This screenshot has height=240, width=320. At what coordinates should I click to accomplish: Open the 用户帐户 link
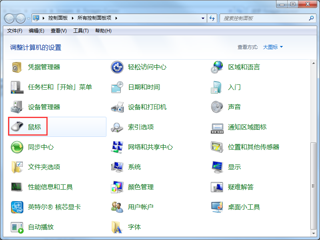pos(141,207)
